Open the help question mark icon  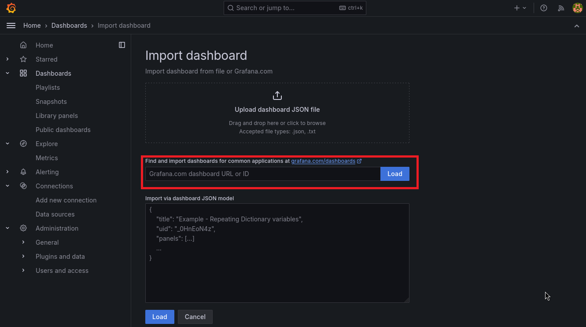coord(544,8)
